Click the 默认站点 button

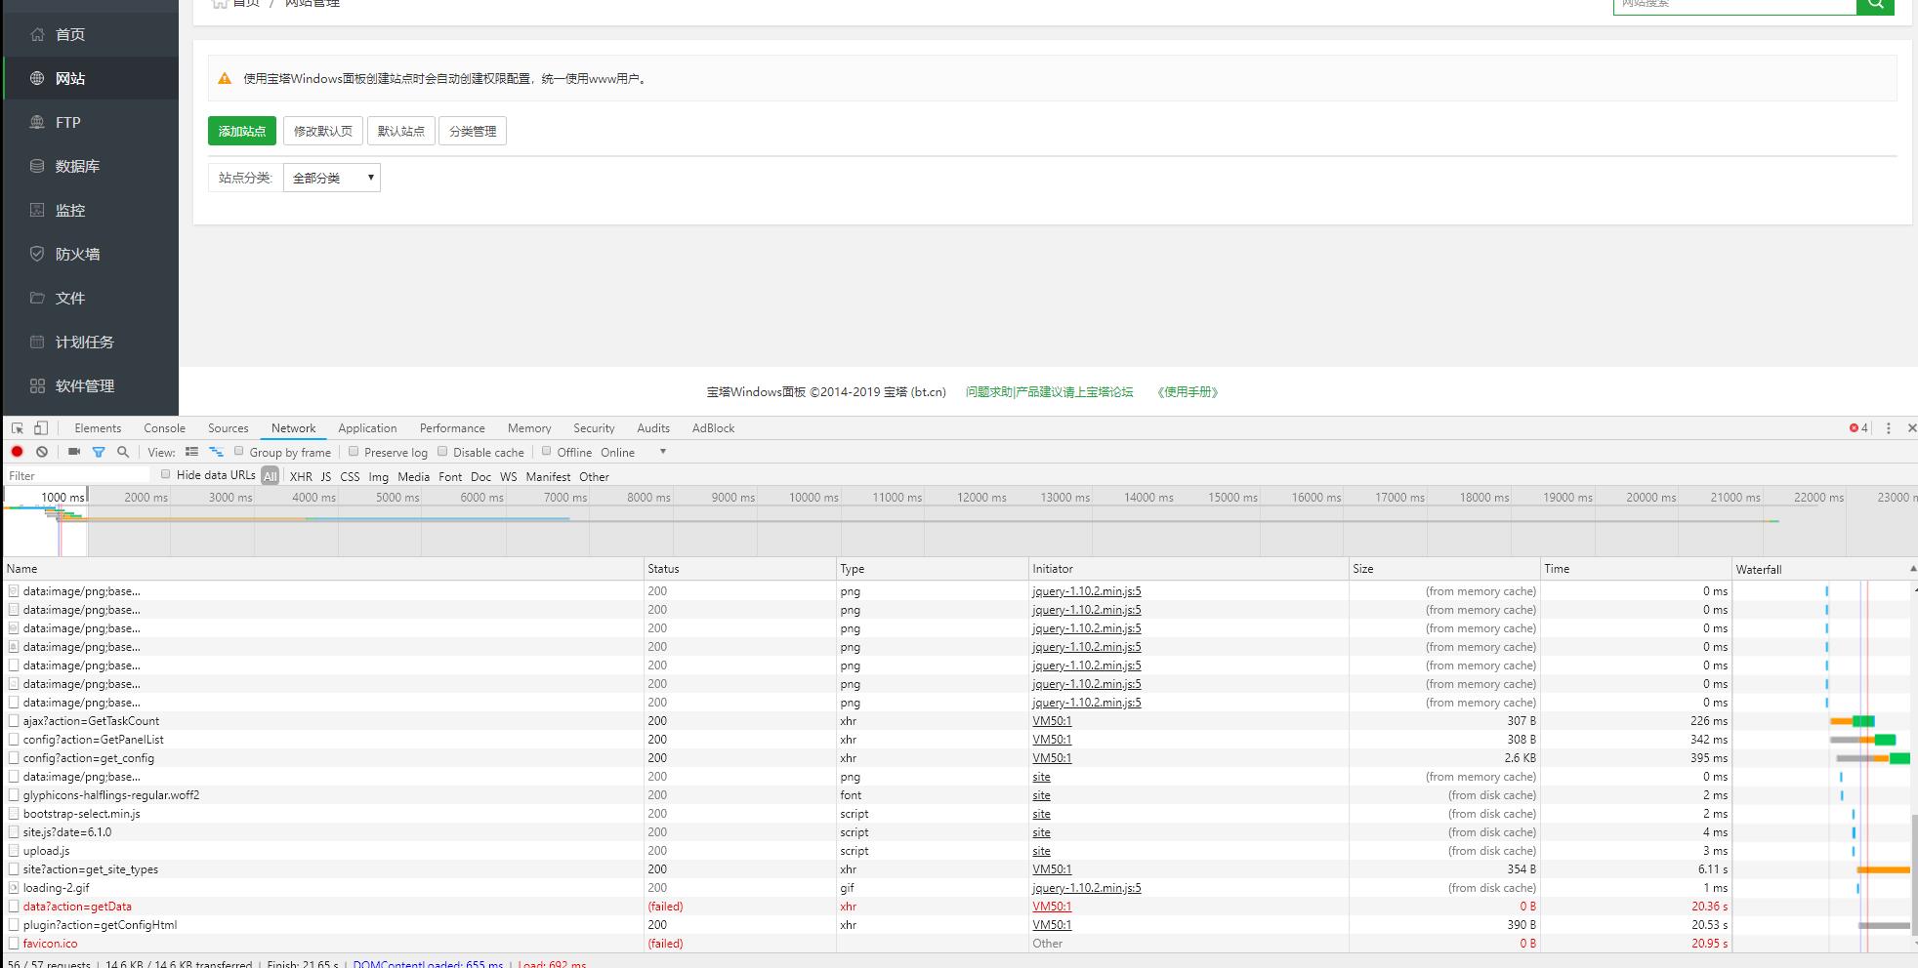click(401, 131)
